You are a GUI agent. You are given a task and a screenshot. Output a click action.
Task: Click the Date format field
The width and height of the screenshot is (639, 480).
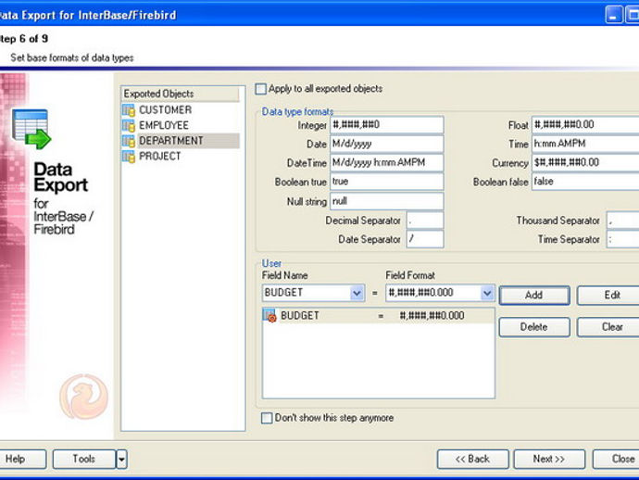386,144
